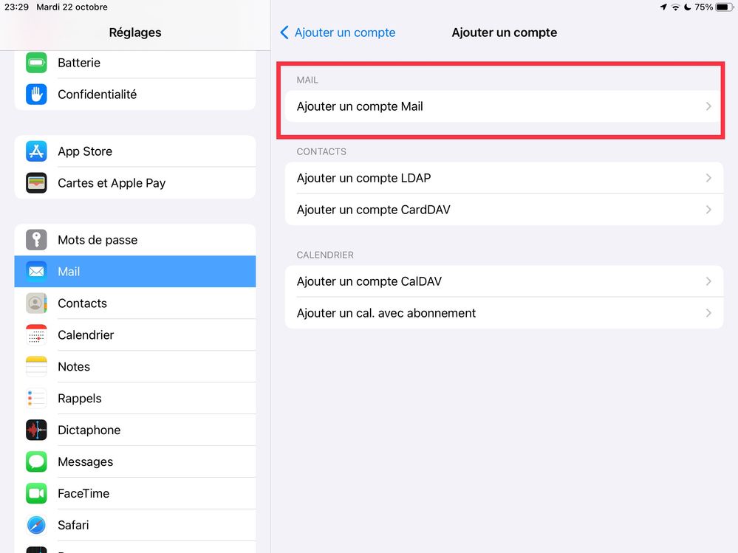The width and height of the screenshot is (738, 553).
Task: Expand chevron for Ajouter un compte LDAP
Action: 708,178
